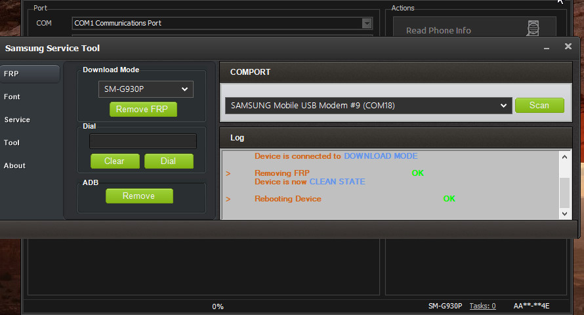Open COM1 Communications Port dropdown in background window

[222, 23]
